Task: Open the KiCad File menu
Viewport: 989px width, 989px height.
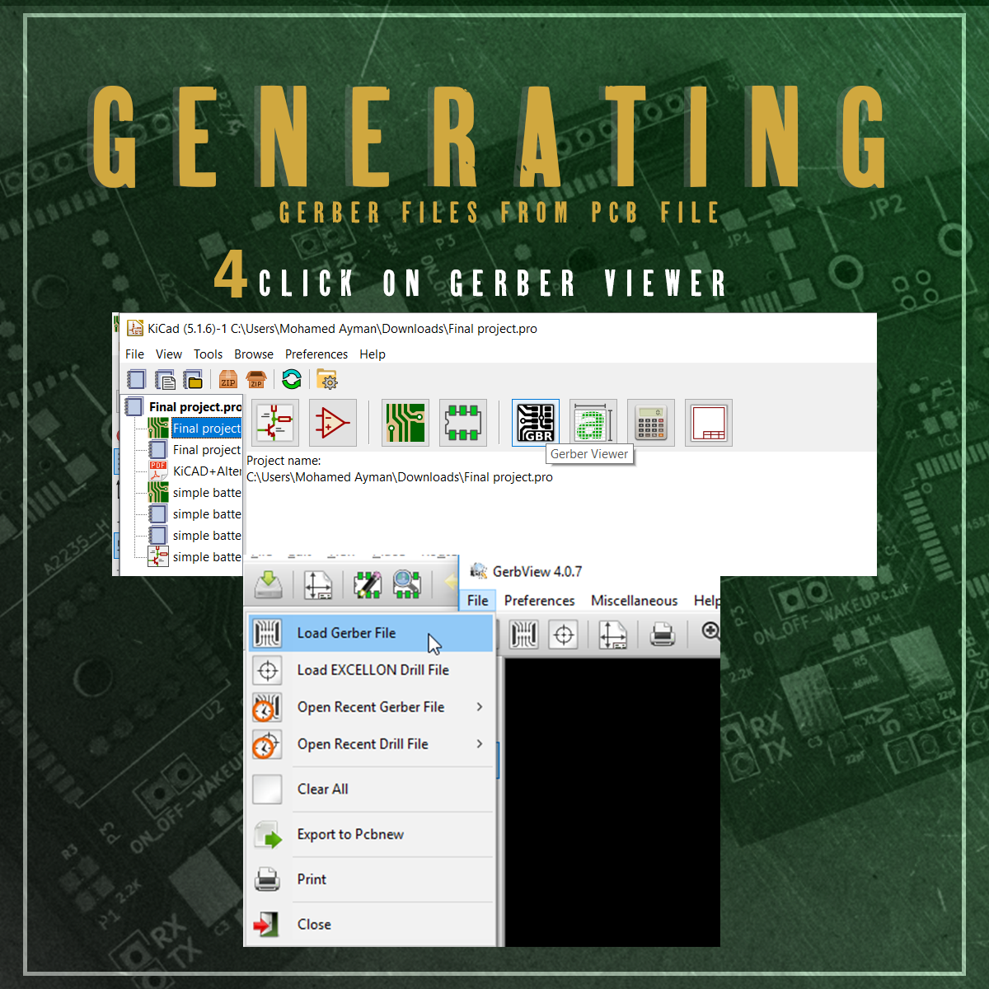Action: [x=134, y=354]
